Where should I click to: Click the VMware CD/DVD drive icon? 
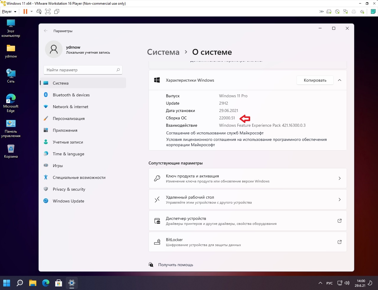337,11
